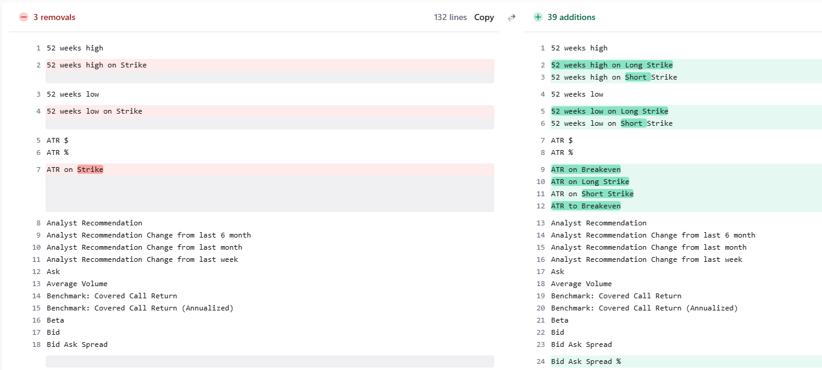
Task: Click the 'Beta' text on line 21
Action: click(560, 320)
